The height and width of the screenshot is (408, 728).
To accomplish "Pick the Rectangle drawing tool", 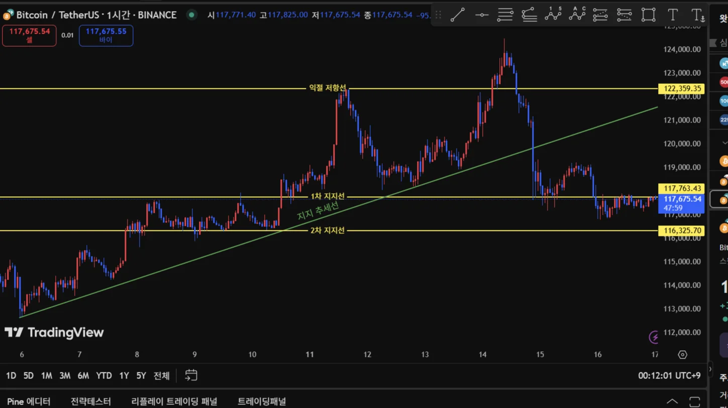I will 649,15.
